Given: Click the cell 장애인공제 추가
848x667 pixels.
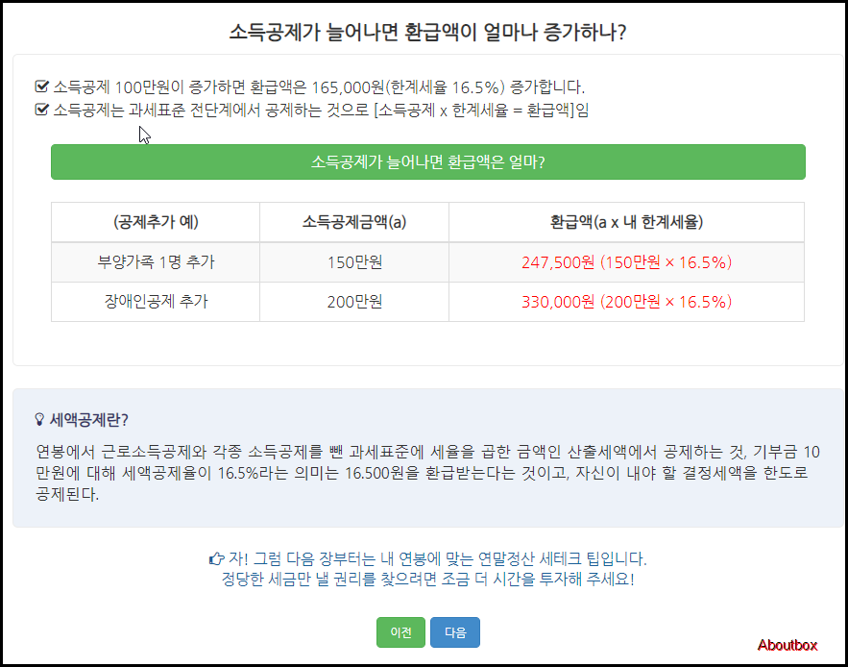Looking at the screenshot, I should pyautogui.click(x=156, y=302).
